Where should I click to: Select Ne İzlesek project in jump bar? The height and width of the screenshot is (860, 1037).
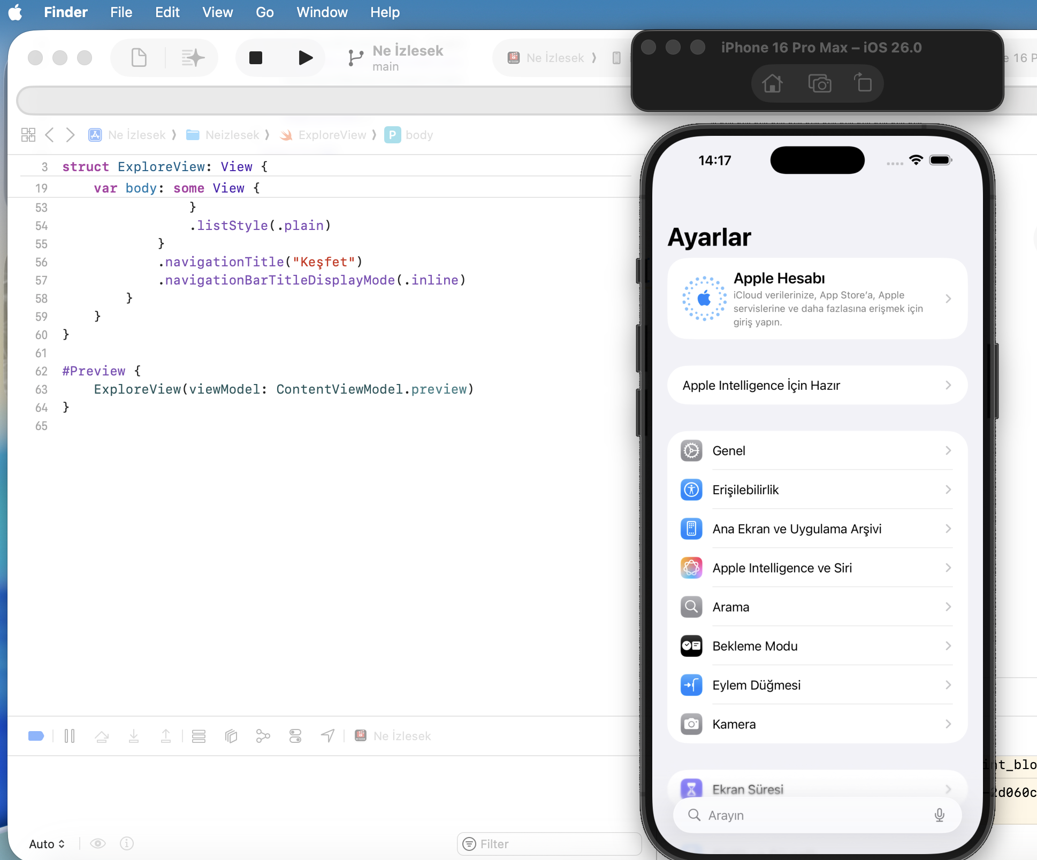[127, 135]
